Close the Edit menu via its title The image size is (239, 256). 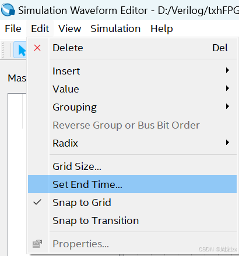click(x=40, y=29)
